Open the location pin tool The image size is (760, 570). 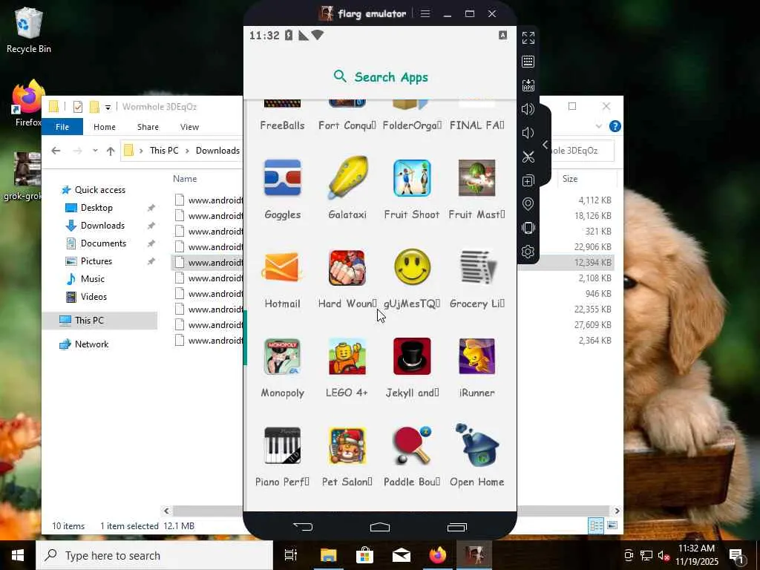click(x=528, y=204)
